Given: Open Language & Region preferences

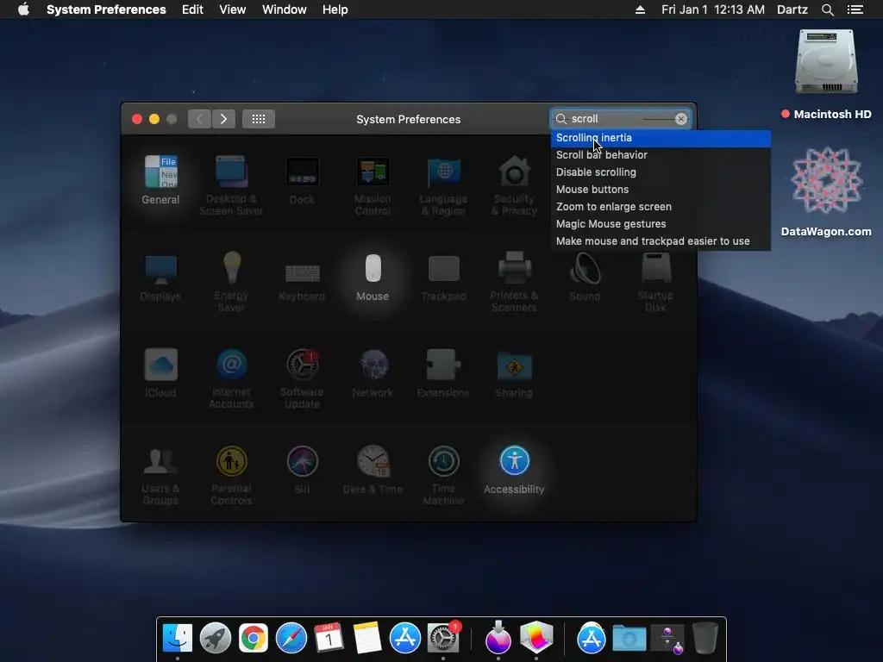Looking at the screenshot, I should [x=443, y=185].
